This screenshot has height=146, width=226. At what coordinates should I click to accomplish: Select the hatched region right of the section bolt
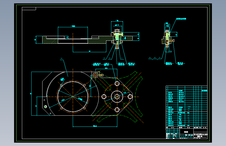126,38
